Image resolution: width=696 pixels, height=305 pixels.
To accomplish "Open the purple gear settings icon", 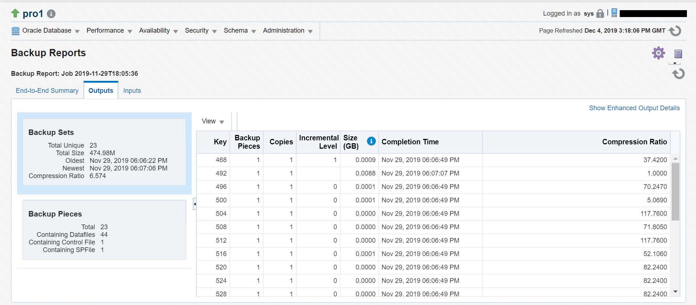I will pos(659,53).
